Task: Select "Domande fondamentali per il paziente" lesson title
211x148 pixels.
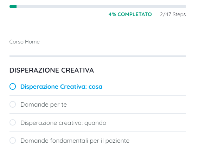Action: pos(75,141)
